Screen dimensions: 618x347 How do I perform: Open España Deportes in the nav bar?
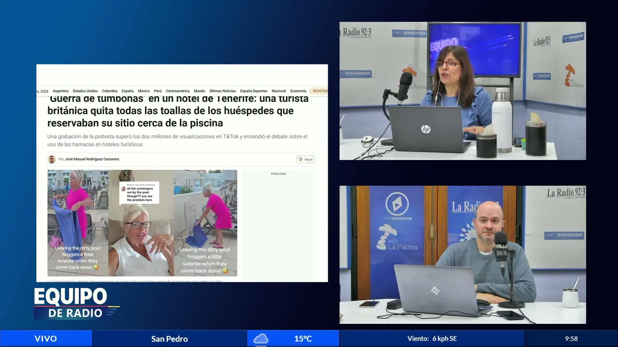coord(254,91)
